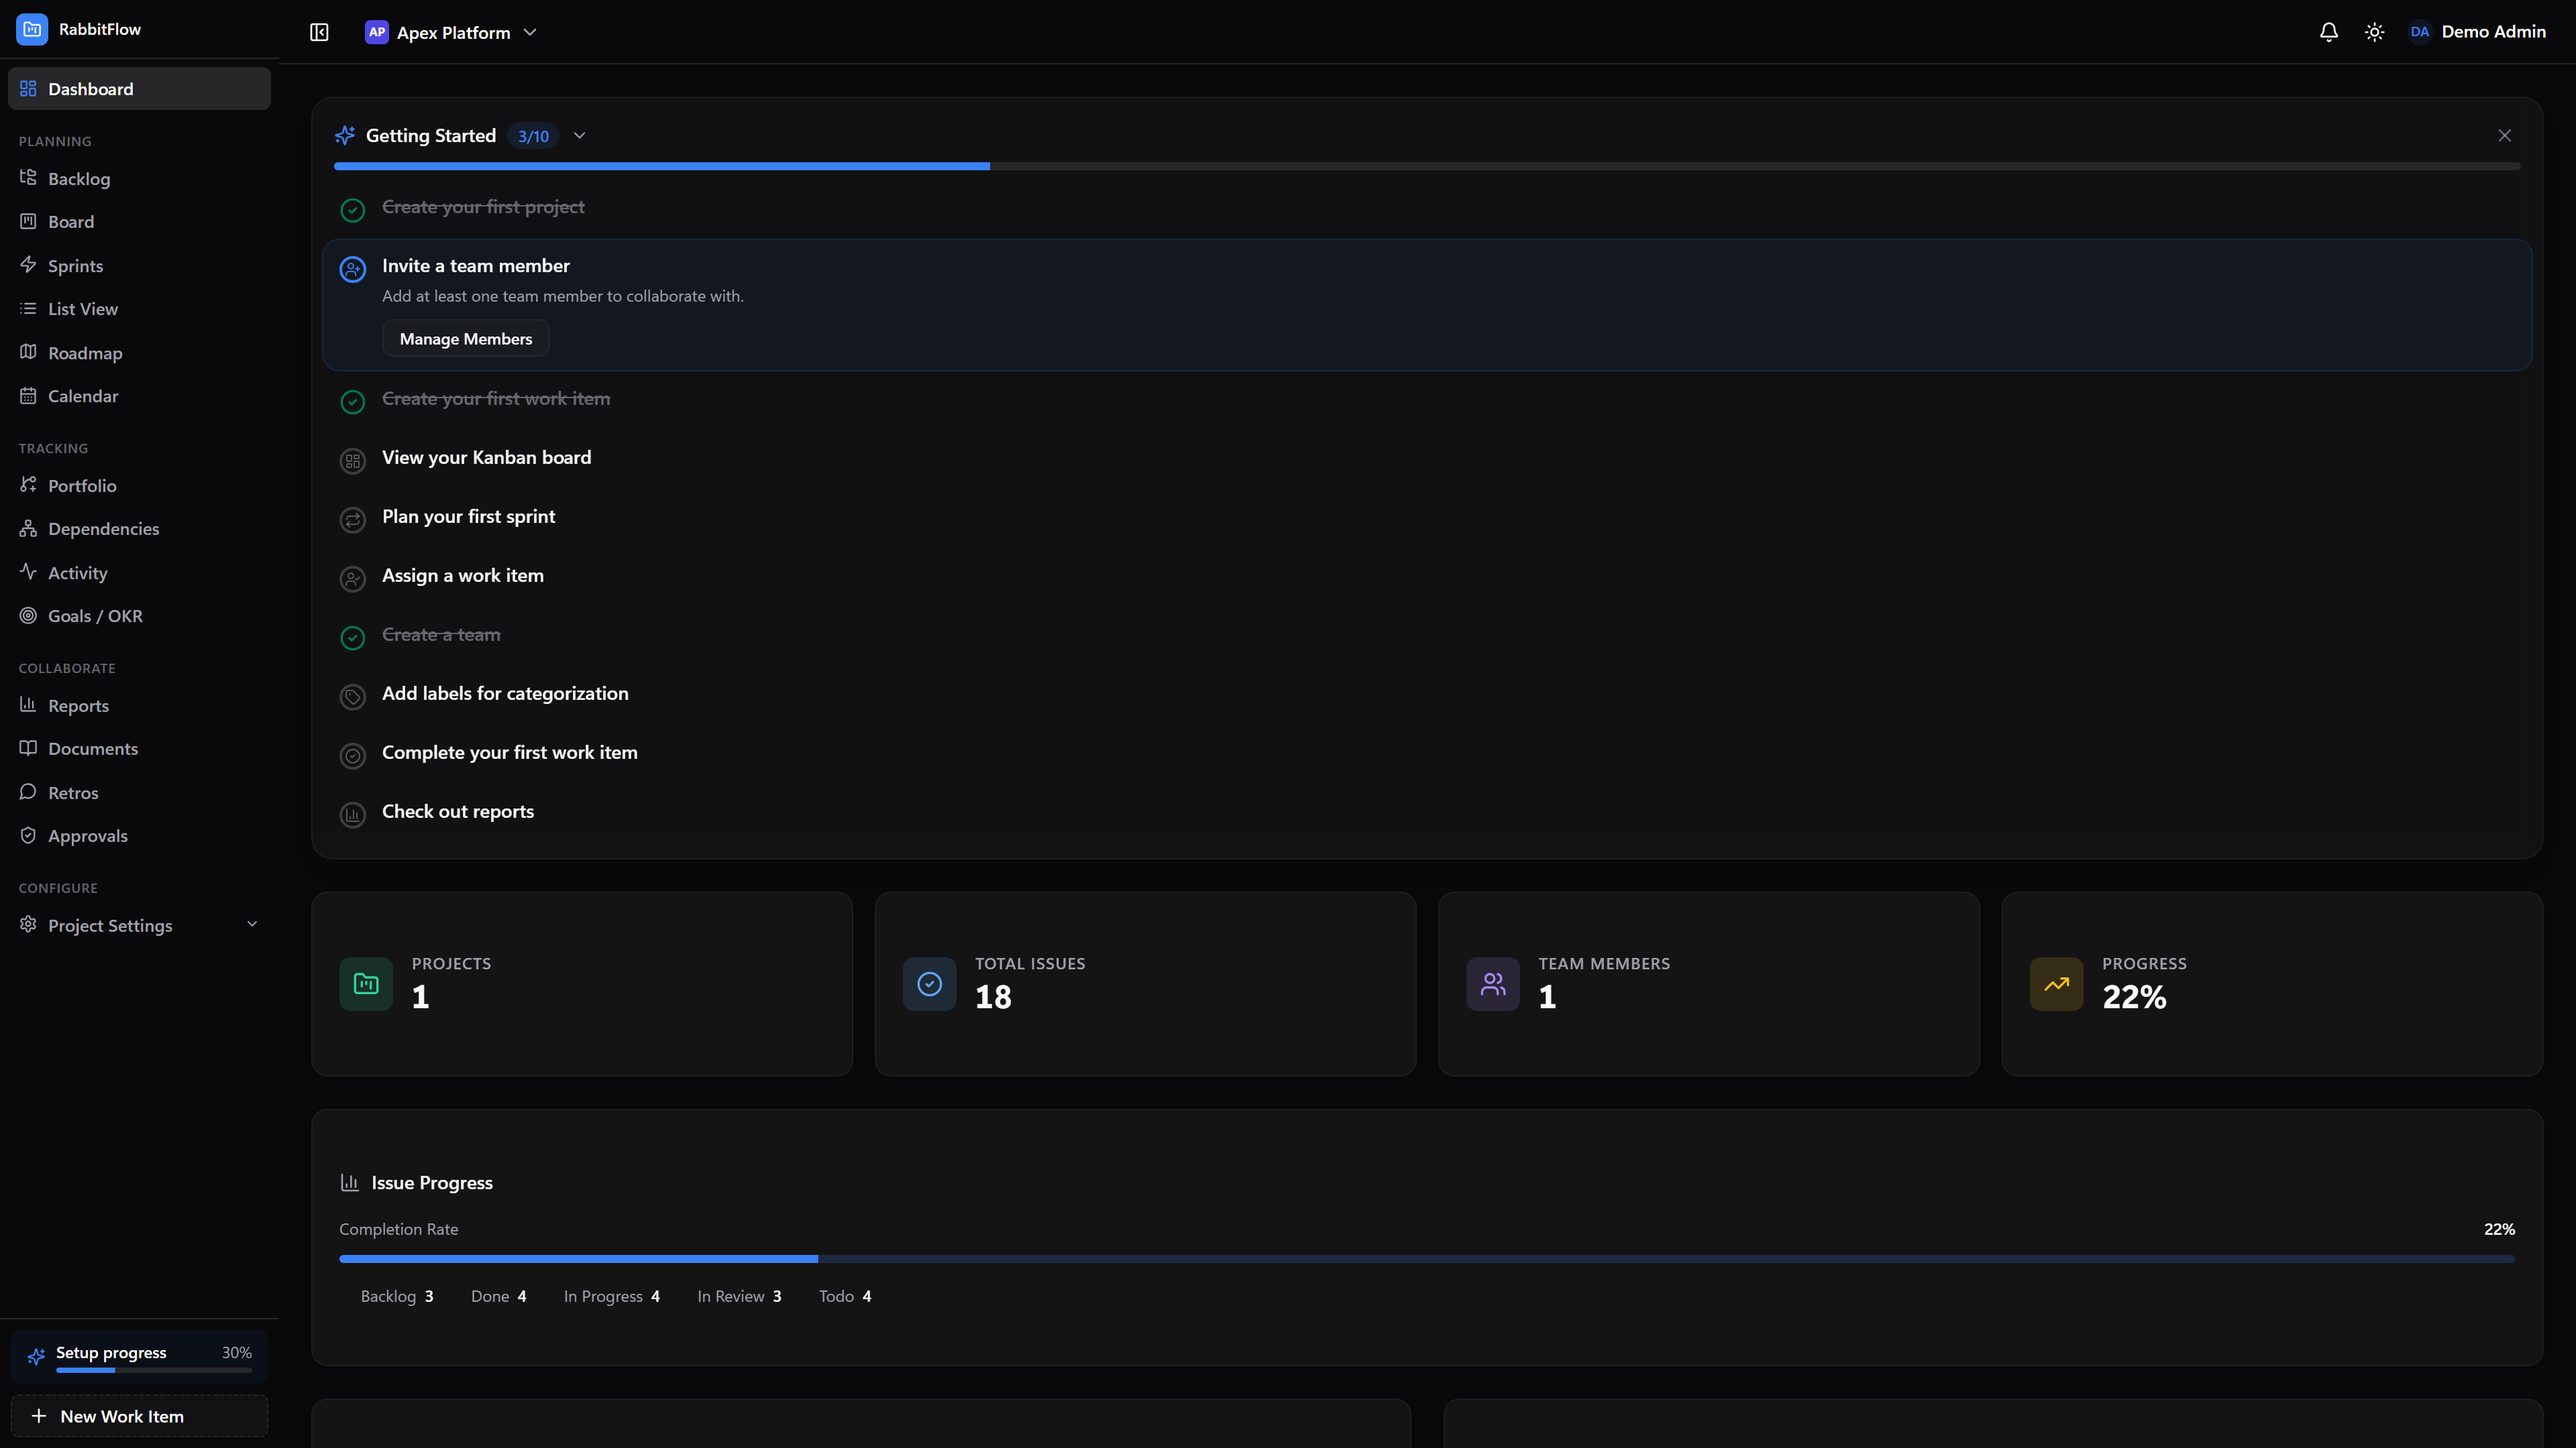Click the RabbitFlow logo icon
Viewport: 2576px width, 1448px height.
point(32,30)
